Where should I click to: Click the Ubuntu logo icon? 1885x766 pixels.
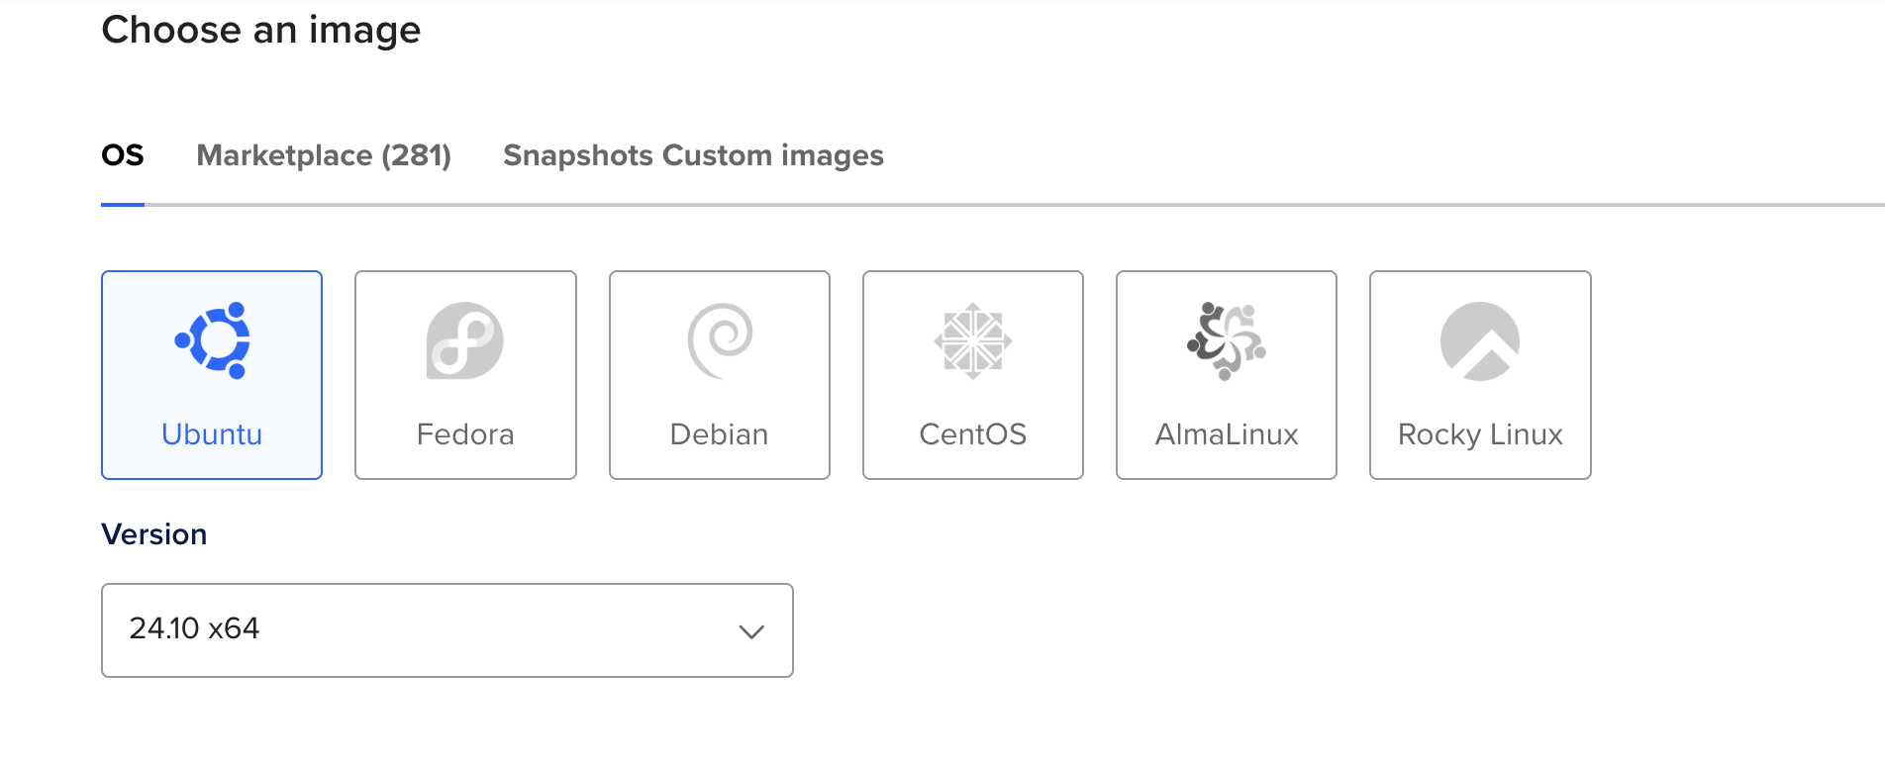[x=212, y=341]
